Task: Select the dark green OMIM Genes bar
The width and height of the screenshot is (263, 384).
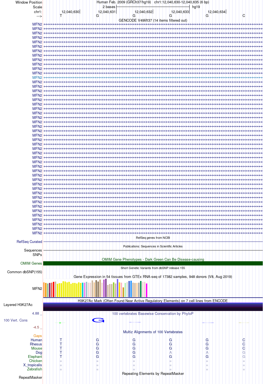Action: 153,263
